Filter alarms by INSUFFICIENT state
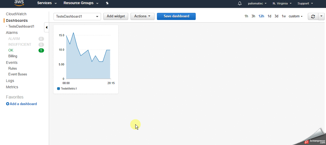 (20, 45)
